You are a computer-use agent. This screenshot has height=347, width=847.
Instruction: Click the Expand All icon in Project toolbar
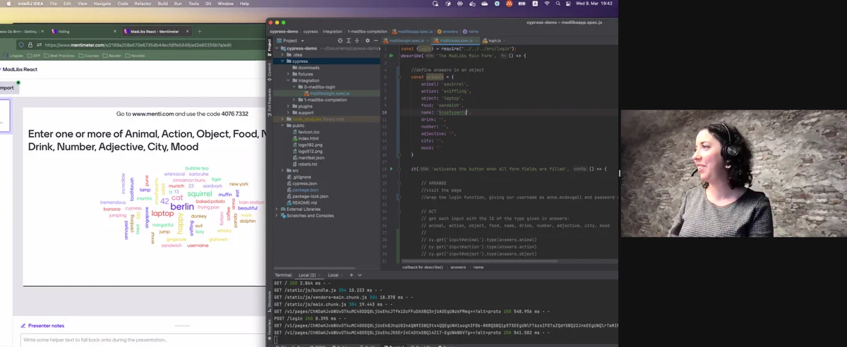(x=349, y=41)
